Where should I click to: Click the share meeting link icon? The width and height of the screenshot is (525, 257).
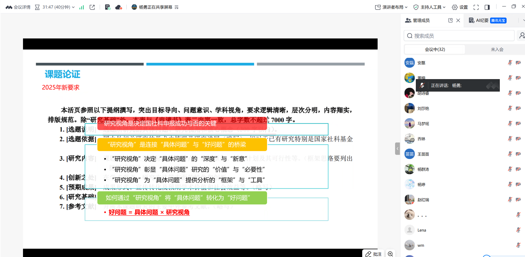[92, 7]
